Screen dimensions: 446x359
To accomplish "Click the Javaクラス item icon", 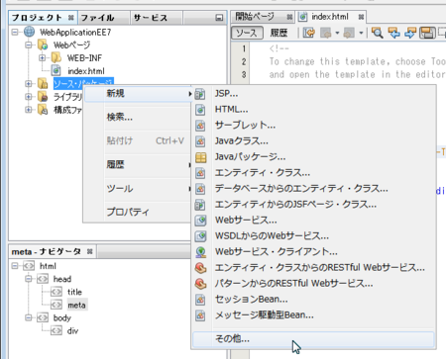I will 200,141.
